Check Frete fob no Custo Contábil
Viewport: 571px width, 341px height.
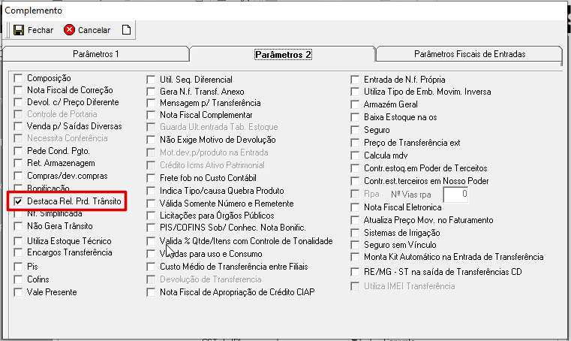pos(151,178)
